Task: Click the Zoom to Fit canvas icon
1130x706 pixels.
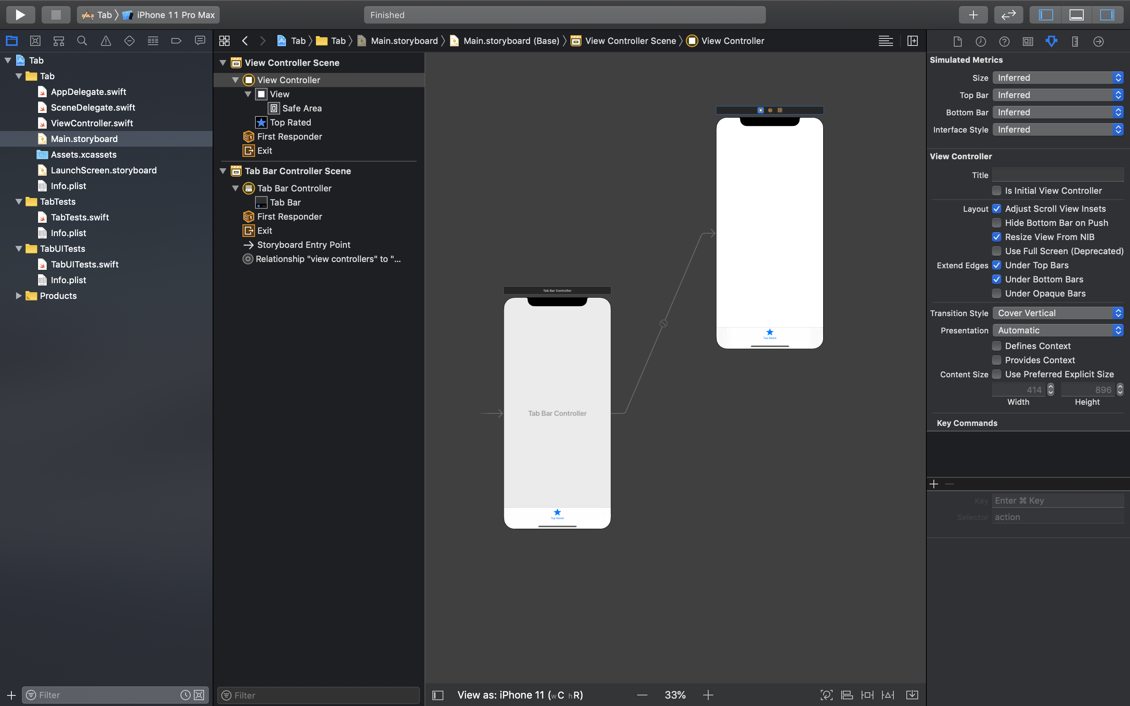Action: 826,695
